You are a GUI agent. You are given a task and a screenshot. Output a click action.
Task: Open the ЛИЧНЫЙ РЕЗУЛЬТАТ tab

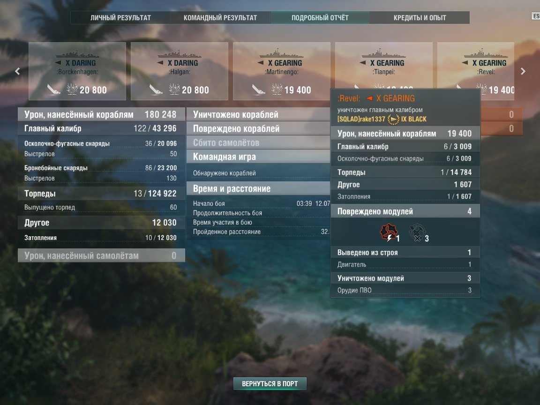(120, 17)
